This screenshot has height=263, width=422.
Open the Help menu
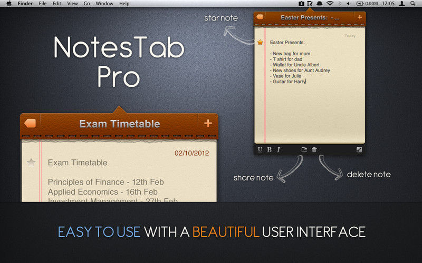[x=124, y=4]
